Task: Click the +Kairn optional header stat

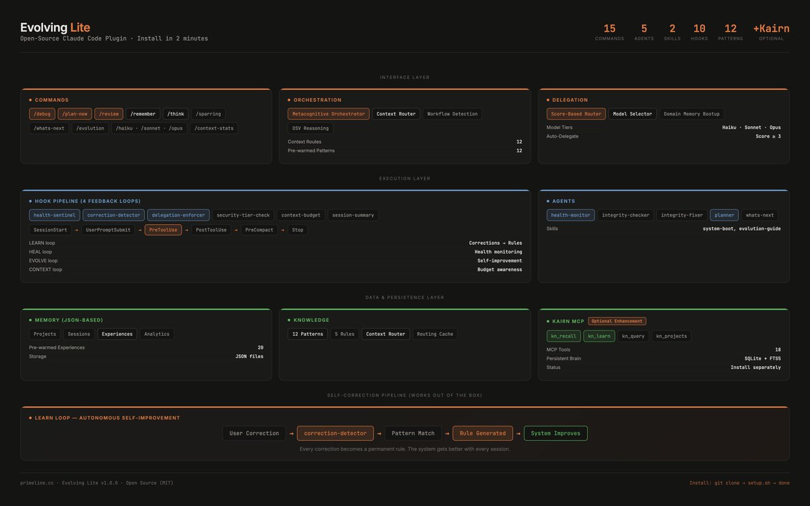Action: (x=772, y=32)
